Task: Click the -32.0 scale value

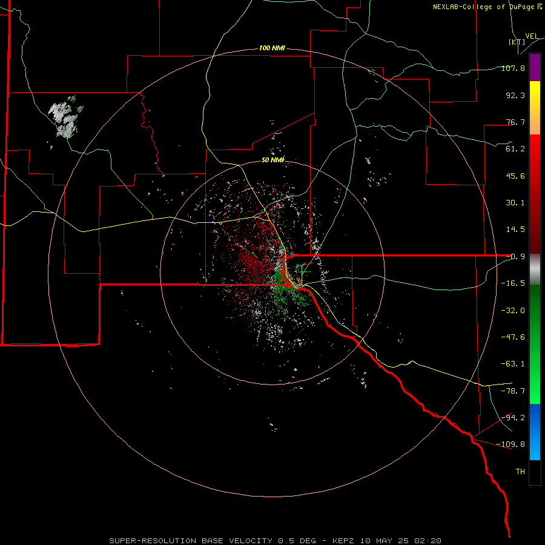Action: point(513,311)
